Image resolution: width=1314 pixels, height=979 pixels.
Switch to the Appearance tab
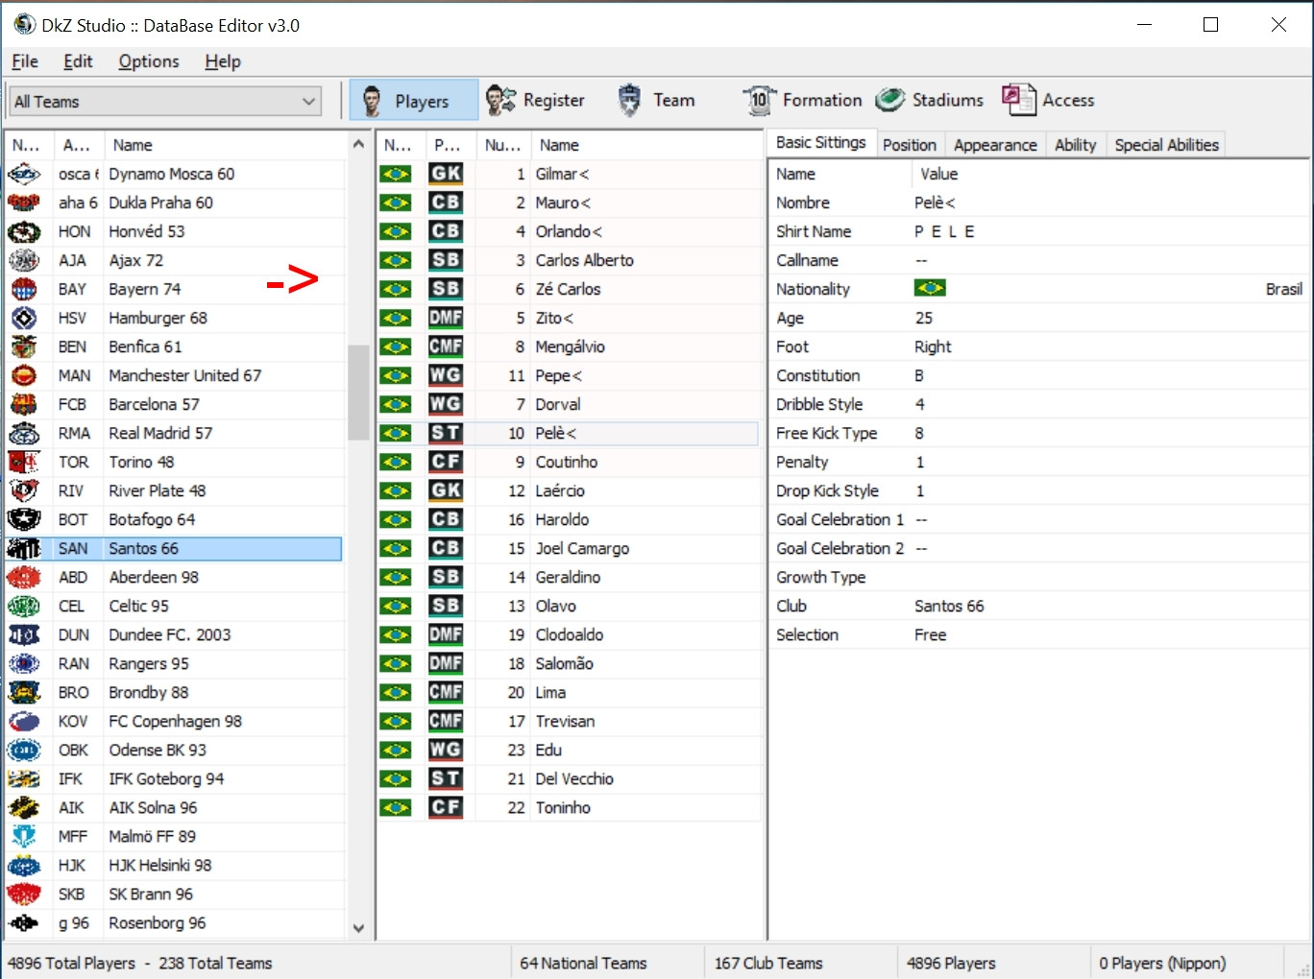coord(995,145)
